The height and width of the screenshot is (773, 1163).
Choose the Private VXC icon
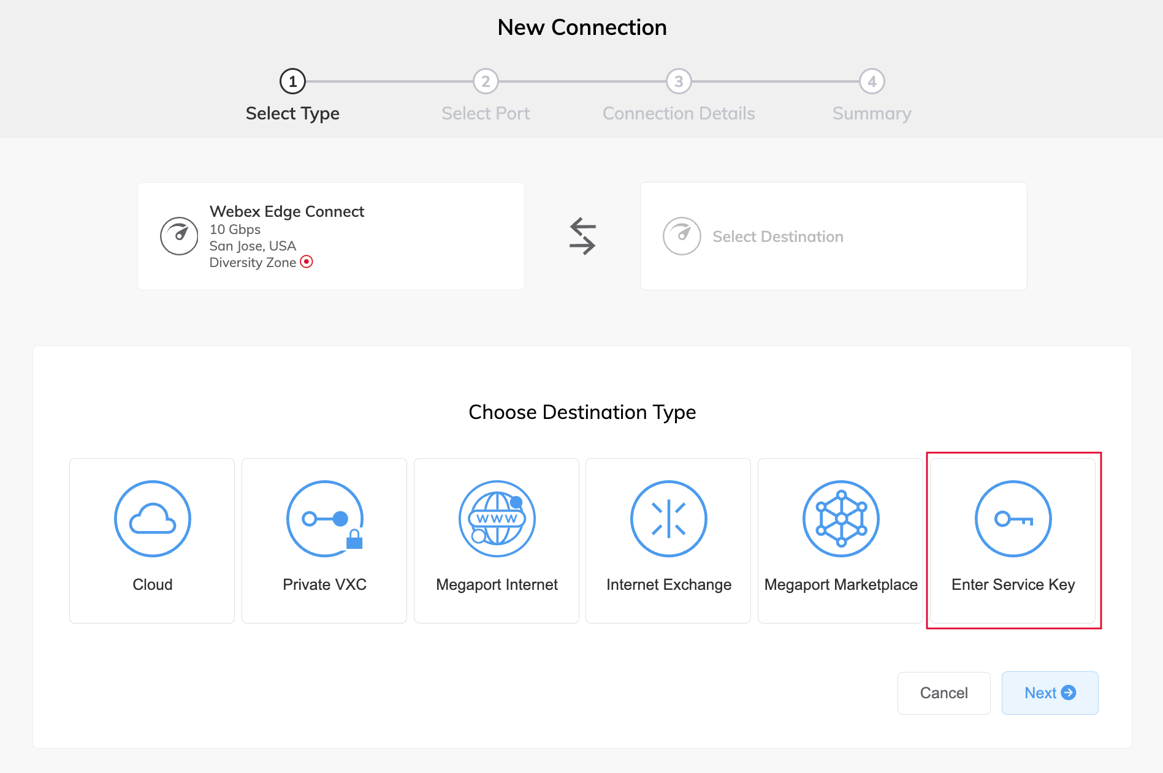324,519
